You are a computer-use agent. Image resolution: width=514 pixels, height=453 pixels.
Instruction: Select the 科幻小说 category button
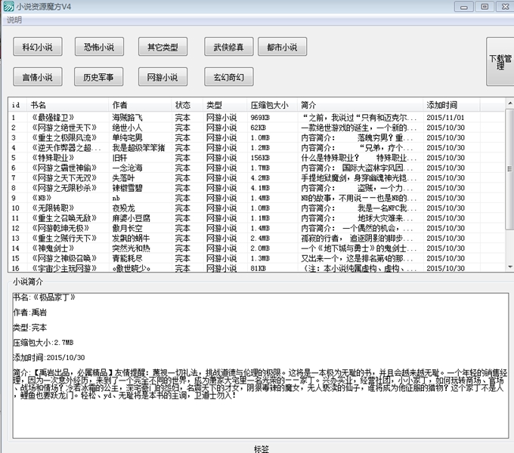(x=38, y=47)
